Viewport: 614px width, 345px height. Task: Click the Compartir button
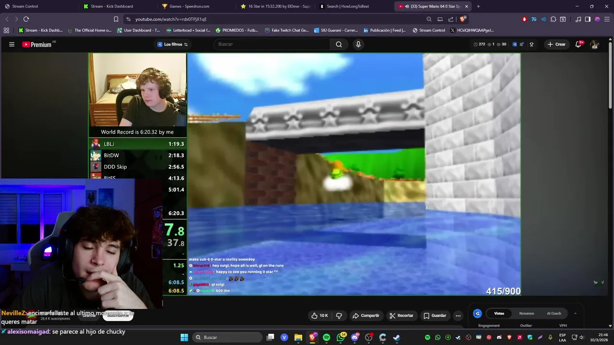coord(366,315)
